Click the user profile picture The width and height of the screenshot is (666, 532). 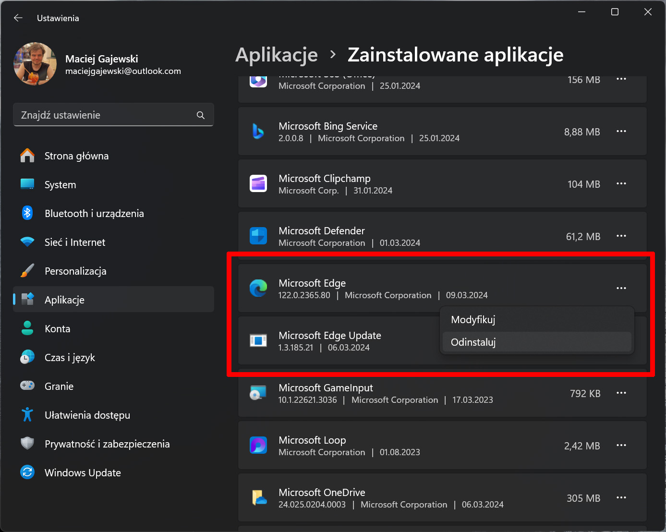click(35, 64)
